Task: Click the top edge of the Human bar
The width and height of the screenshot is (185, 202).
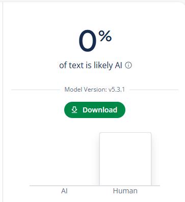Action: [x=125, y=133]
